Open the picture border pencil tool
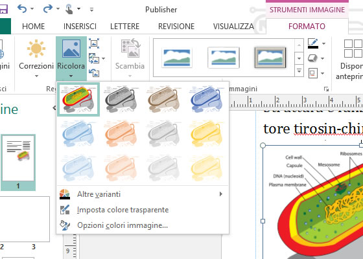363x259 pixels. [x=313, y=43]
